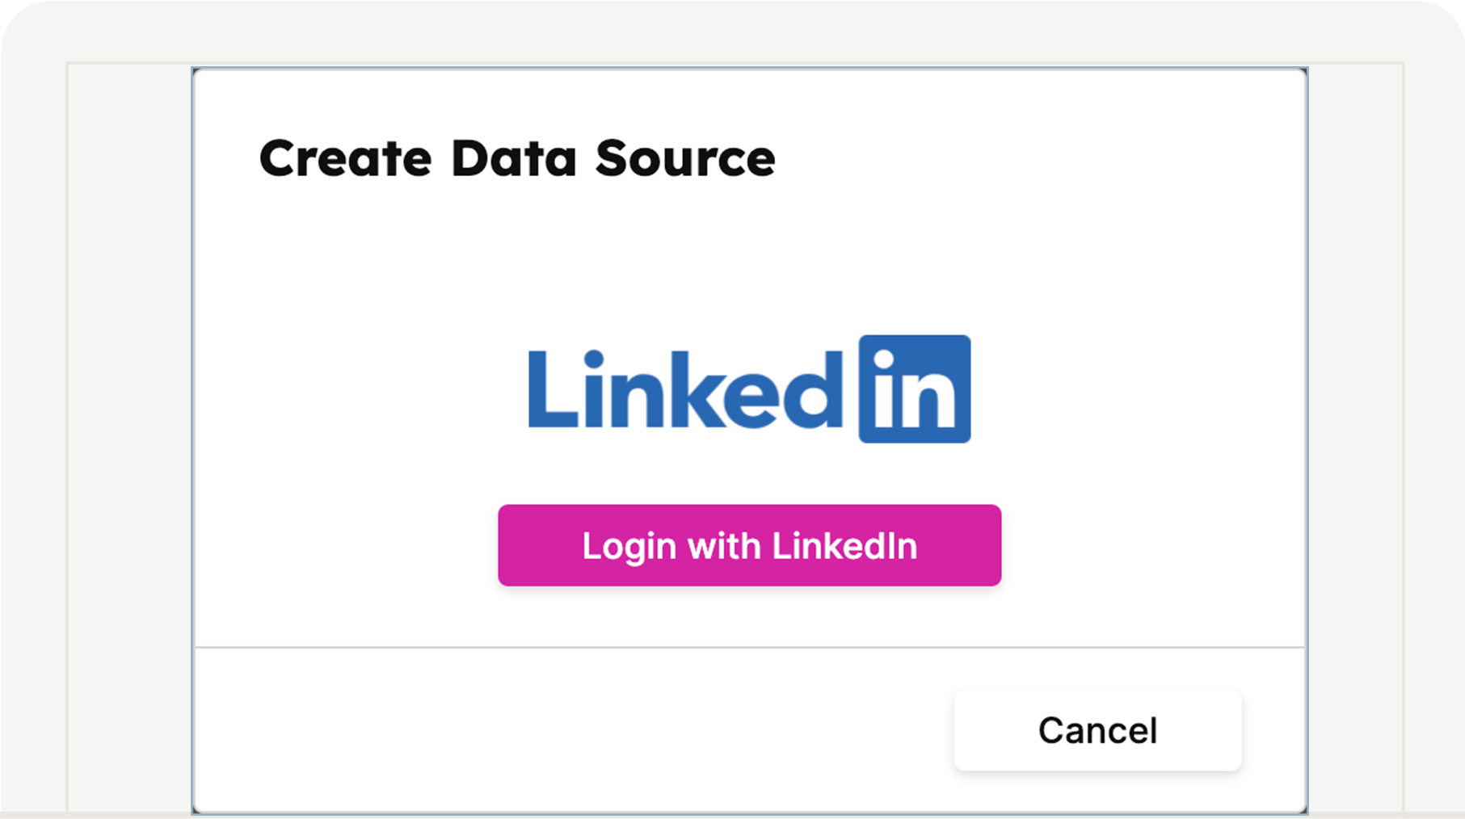The image size is (1465, 819).
Task: Click the word "Data" in the title
Action: click(x=513, y=157)
